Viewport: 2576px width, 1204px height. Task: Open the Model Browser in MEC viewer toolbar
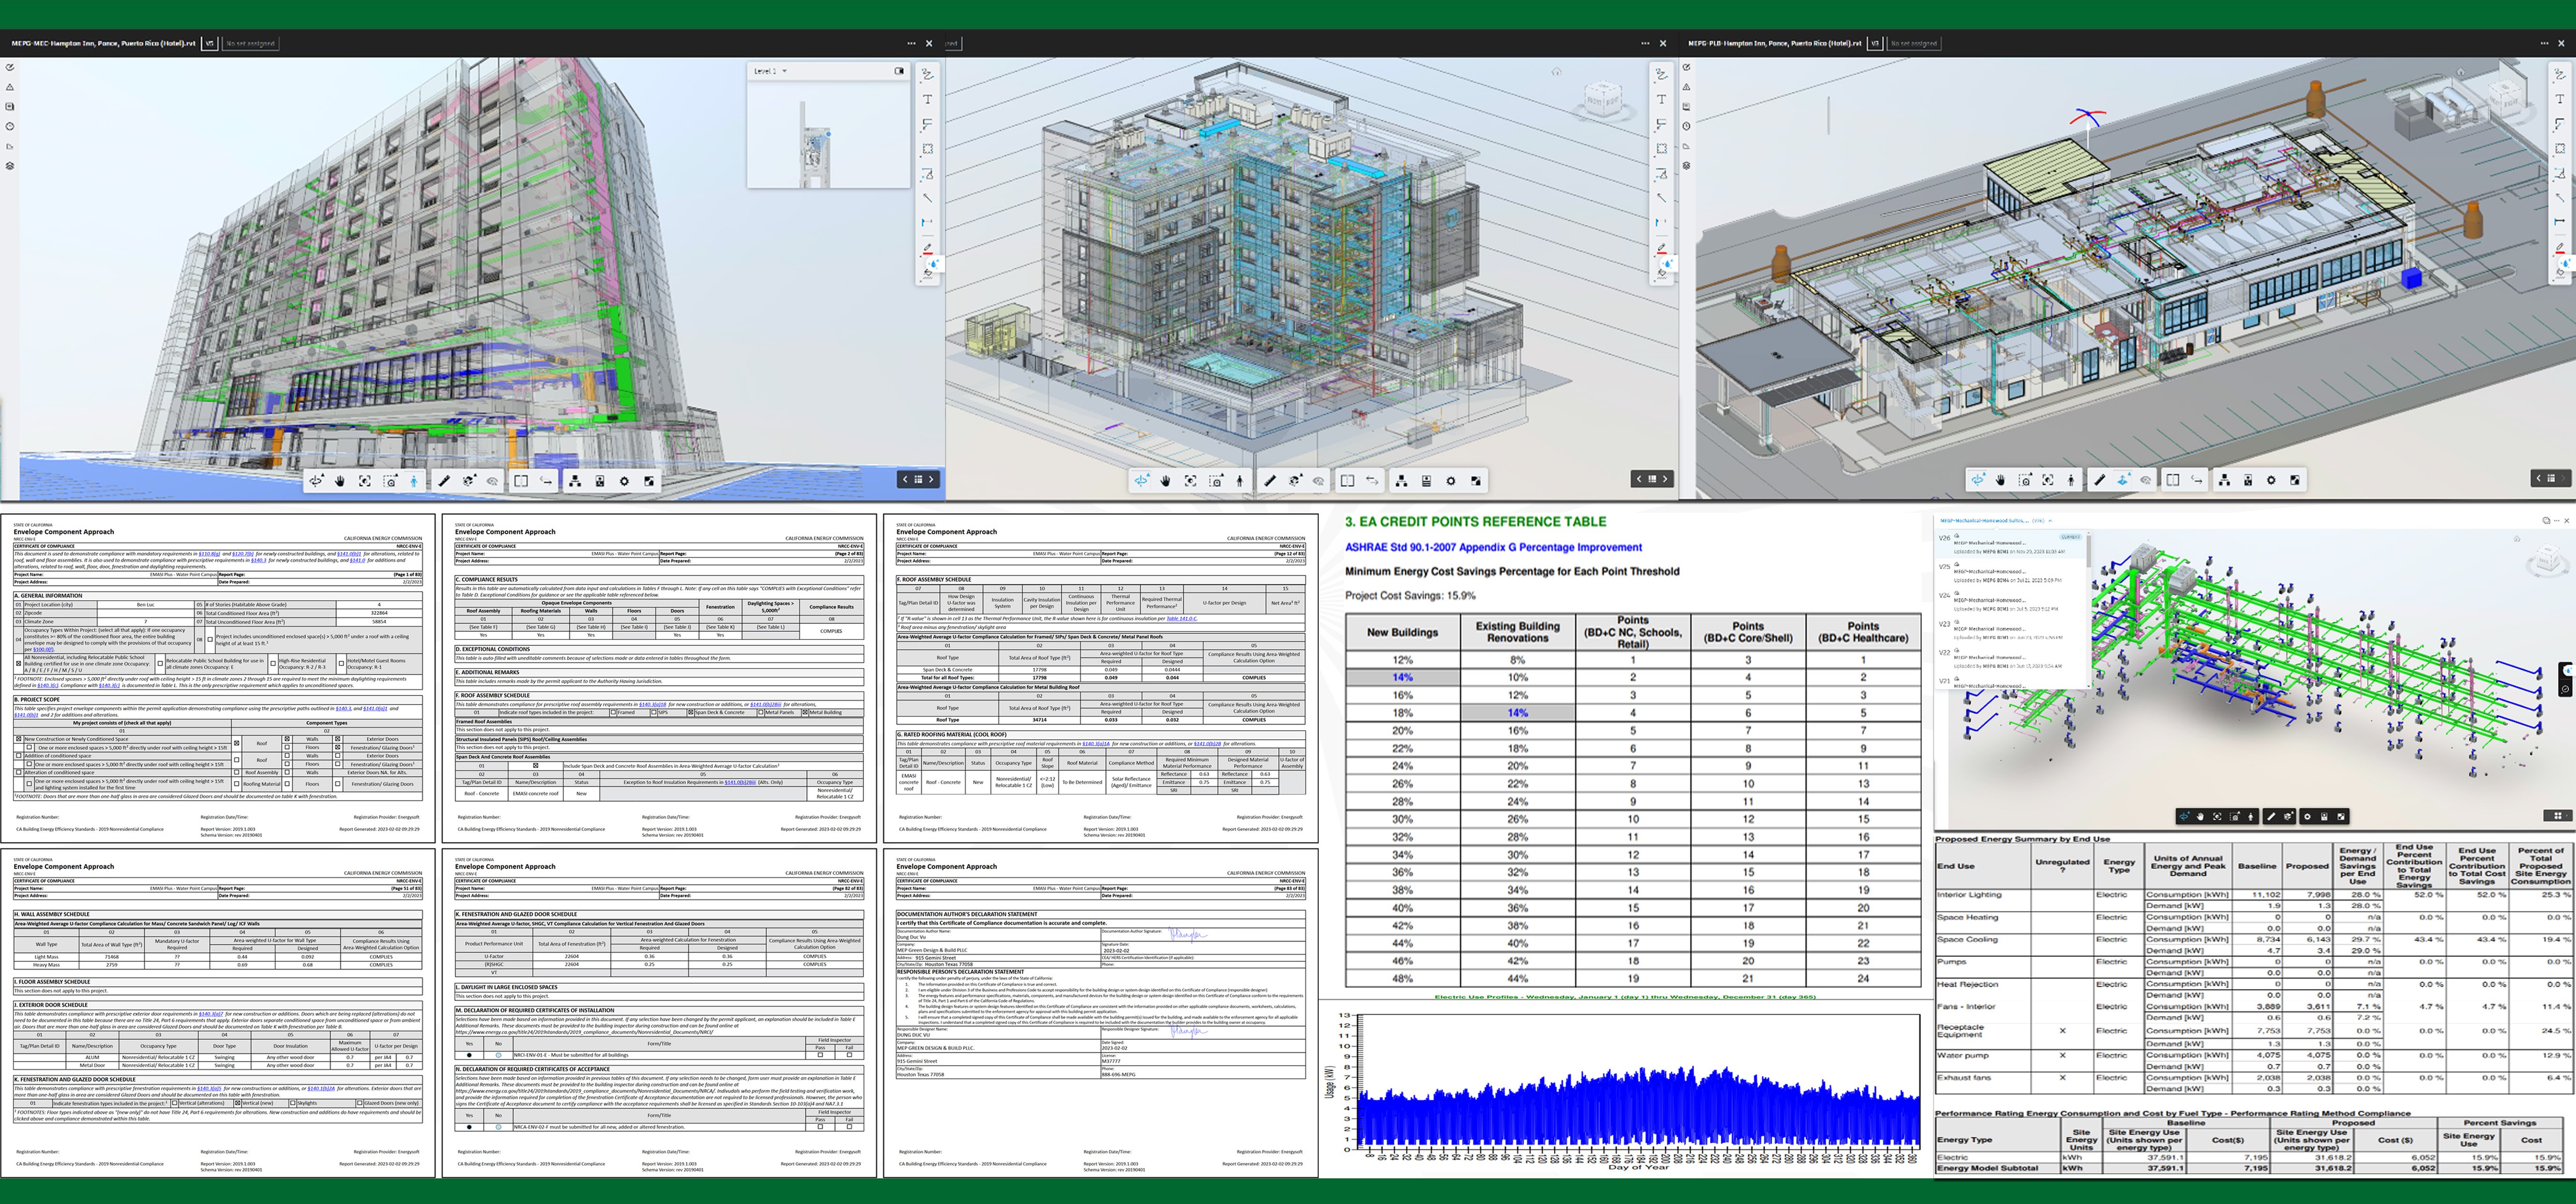pos(575,481)
